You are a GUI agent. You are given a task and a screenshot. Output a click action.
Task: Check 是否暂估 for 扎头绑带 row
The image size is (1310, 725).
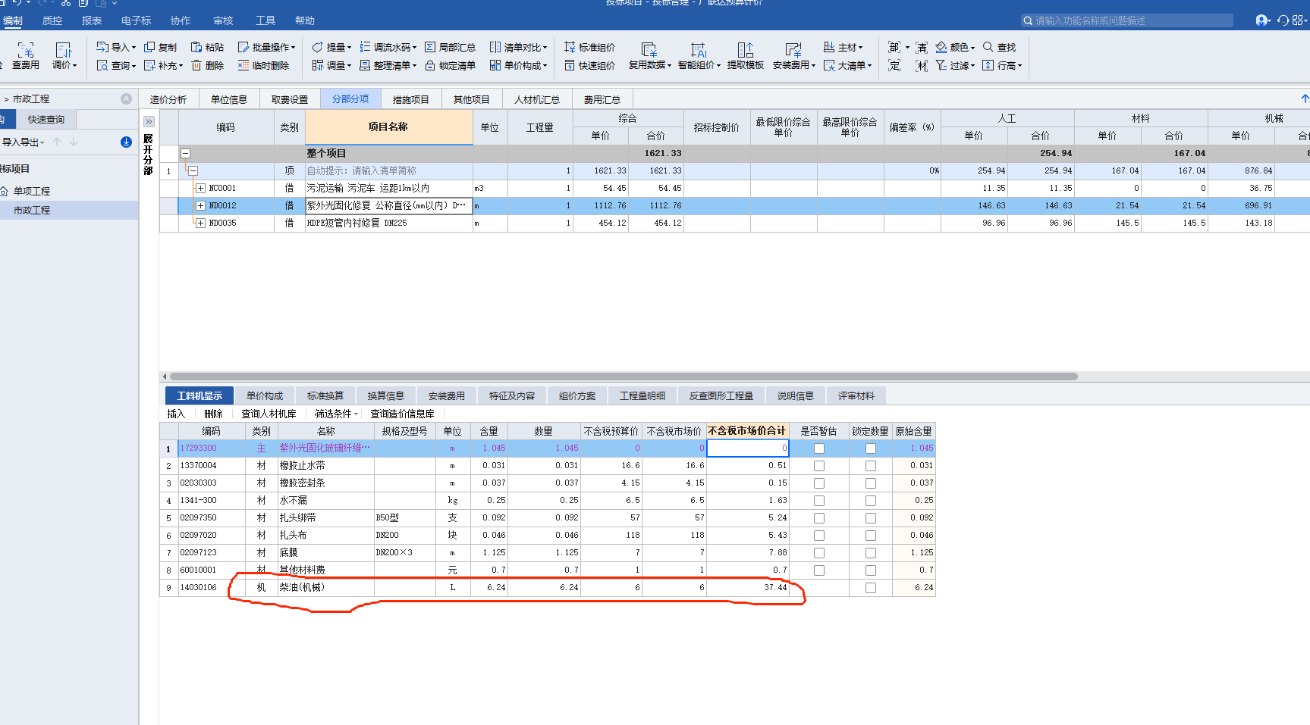(819, 518)
